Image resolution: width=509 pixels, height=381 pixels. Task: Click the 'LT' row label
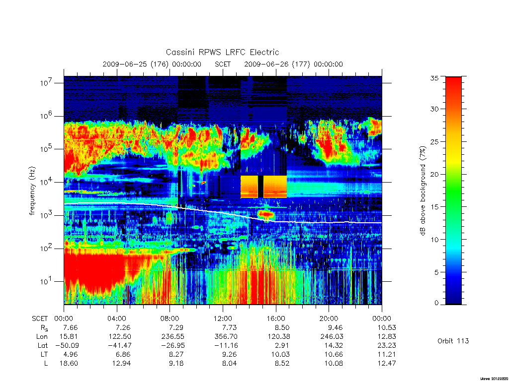[x=44, y=354]
